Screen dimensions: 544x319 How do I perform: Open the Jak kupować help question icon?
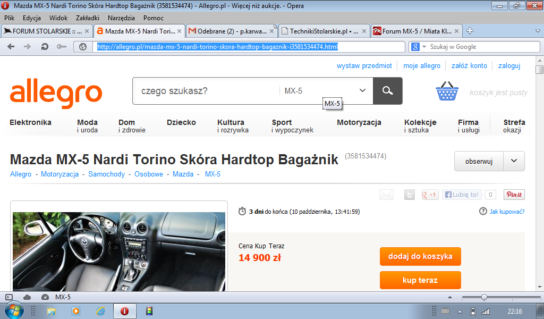coord(483,212)
